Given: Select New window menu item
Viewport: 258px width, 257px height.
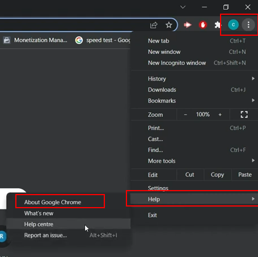Looking at the screenshot, I should [194, 52].
